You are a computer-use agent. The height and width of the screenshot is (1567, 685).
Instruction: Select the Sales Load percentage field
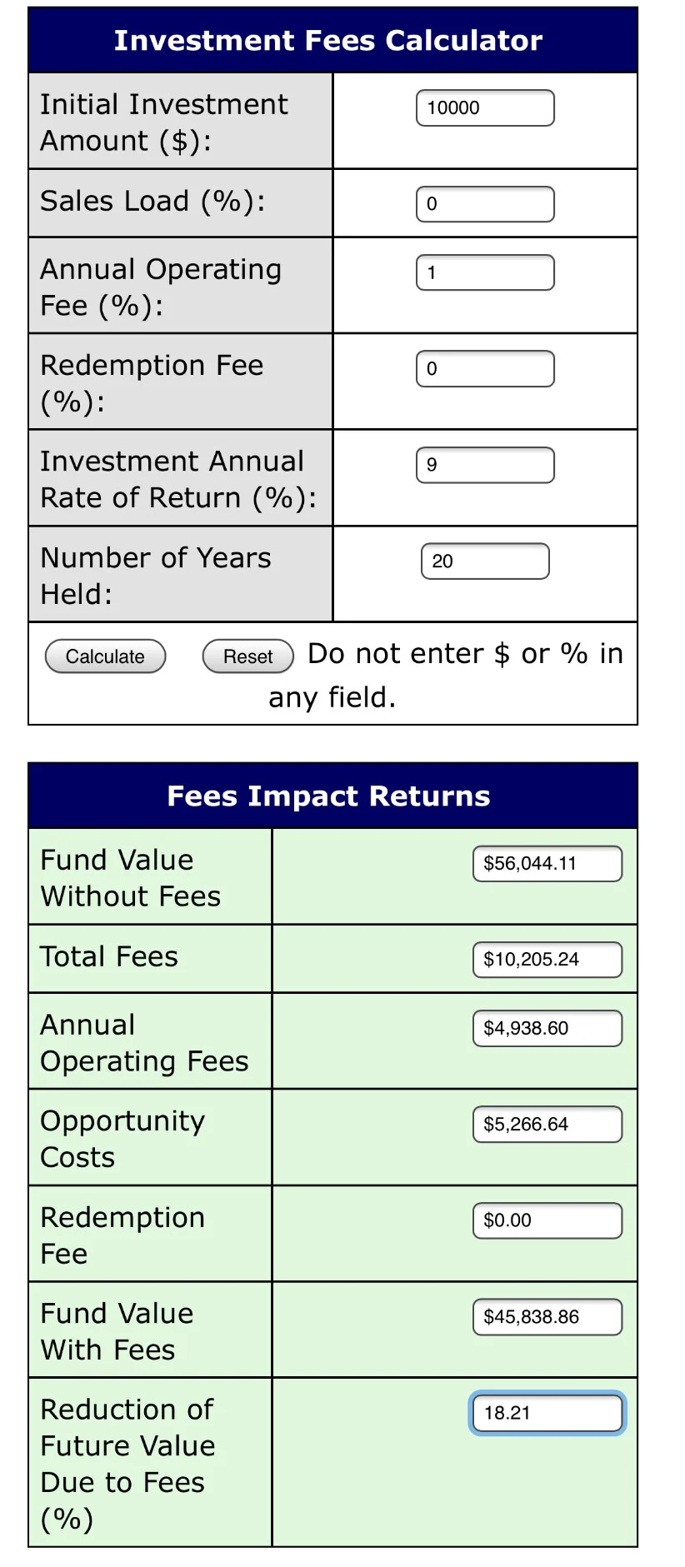pyautogui.click(x=485, y=204)
